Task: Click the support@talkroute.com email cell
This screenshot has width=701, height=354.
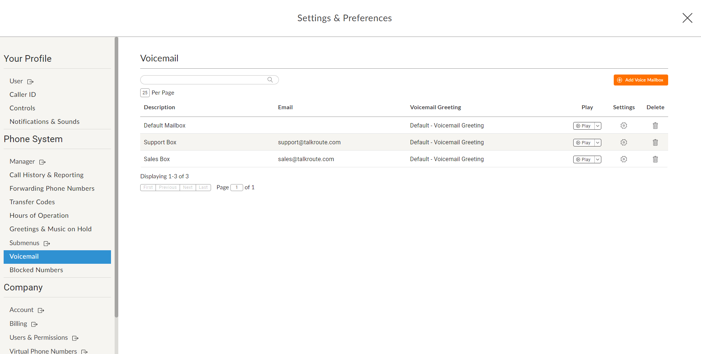Action: [309, 142]
